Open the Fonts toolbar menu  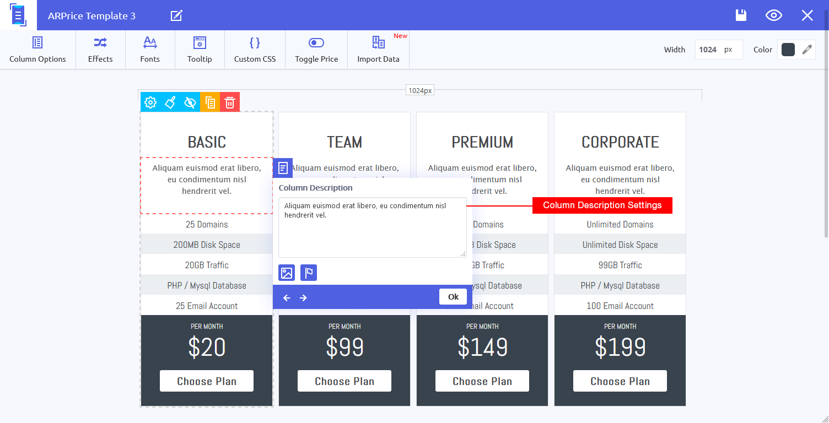pyautogui.click(x=150, y=50)
